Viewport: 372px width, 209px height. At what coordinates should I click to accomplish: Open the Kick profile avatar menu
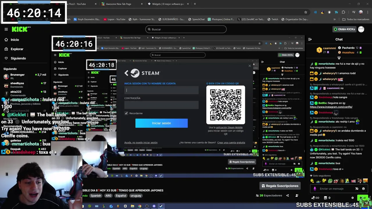(x=361, y=29)
